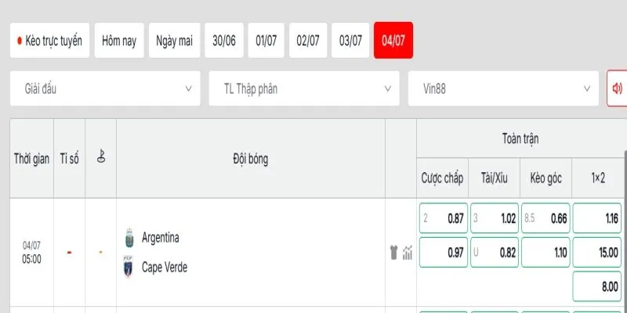Open the TL Thập phân odds format dropdown
Image resolution: width=627 pixels, height=313 pixels.
(x=304, y=88)
